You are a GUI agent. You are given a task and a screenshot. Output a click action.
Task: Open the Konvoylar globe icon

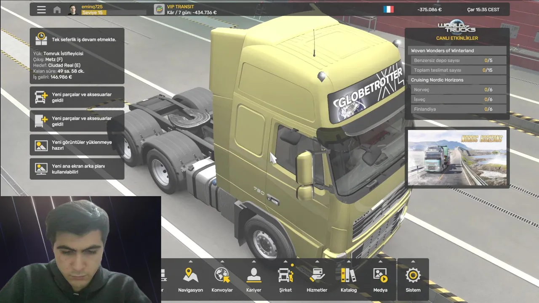222,275
